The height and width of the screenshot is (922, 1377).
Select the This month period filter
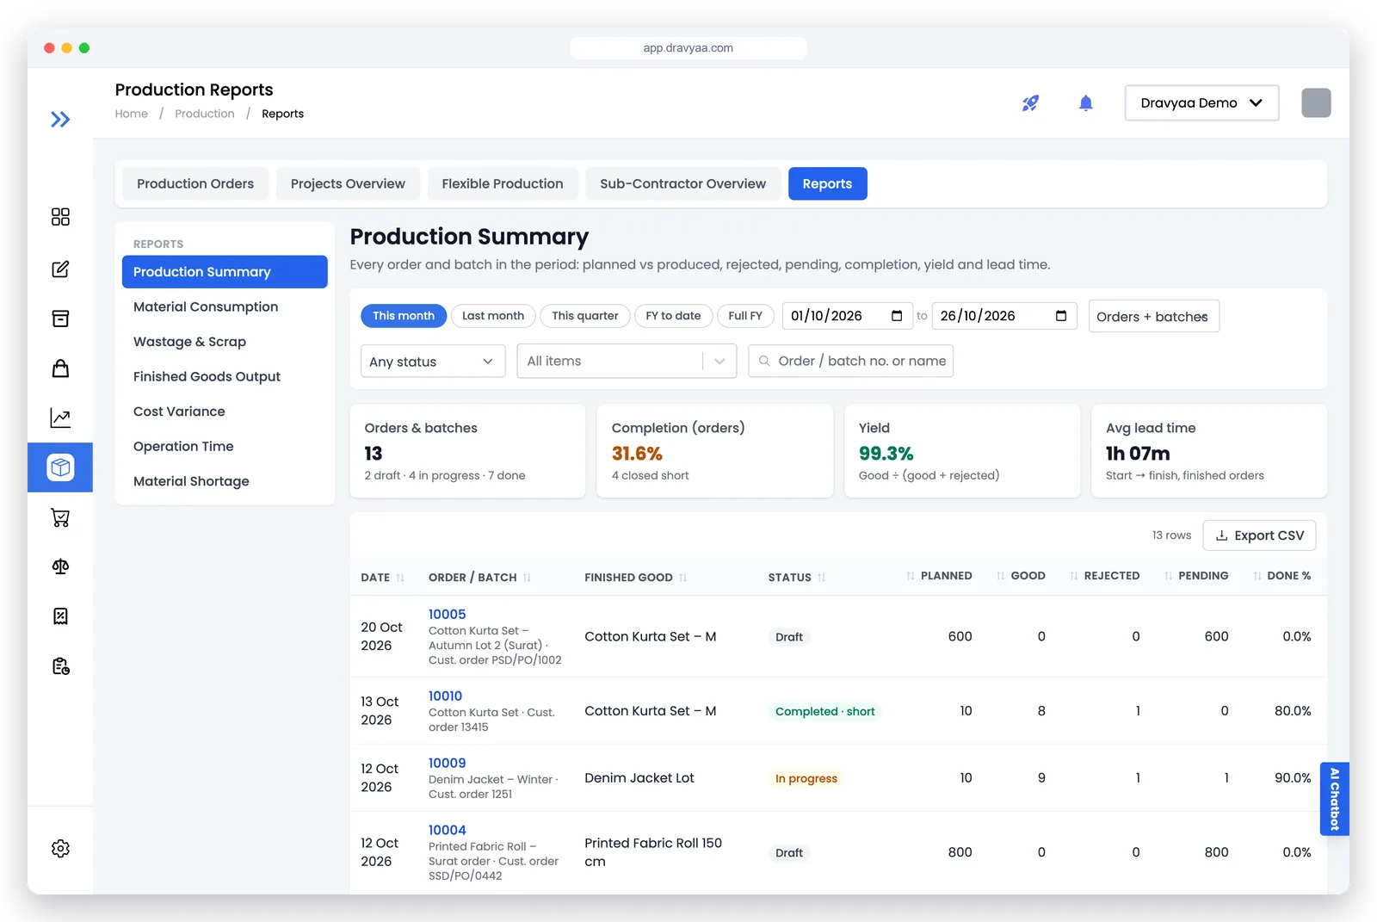pos(404,316)
